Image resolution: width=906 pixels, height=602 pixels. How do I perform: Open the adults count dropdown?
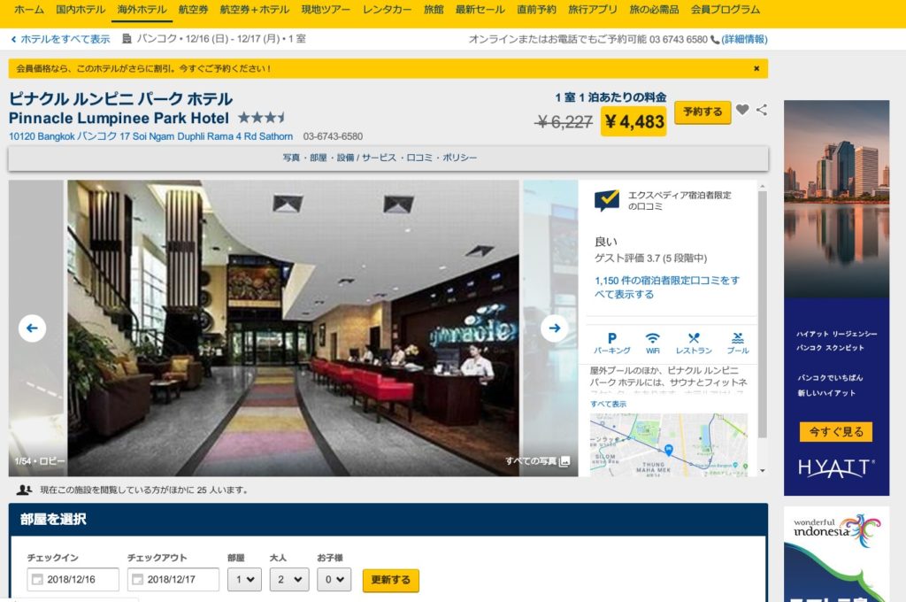tap(289, 580)
